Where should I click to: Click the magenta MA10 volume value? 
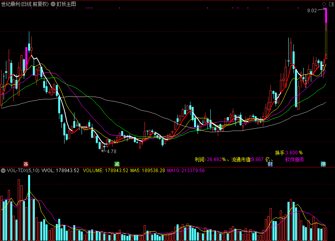[186, 171]
